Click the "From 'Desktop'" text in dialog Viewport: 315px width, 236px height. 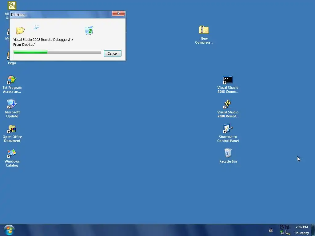[24, 45]
